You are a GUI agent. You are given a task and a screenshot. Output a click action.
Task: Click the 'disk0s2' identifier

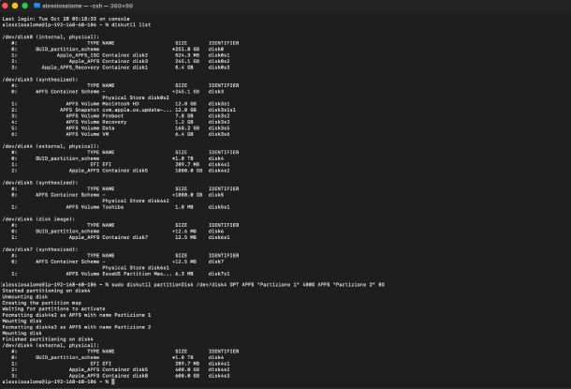click(x=219, y=61)
